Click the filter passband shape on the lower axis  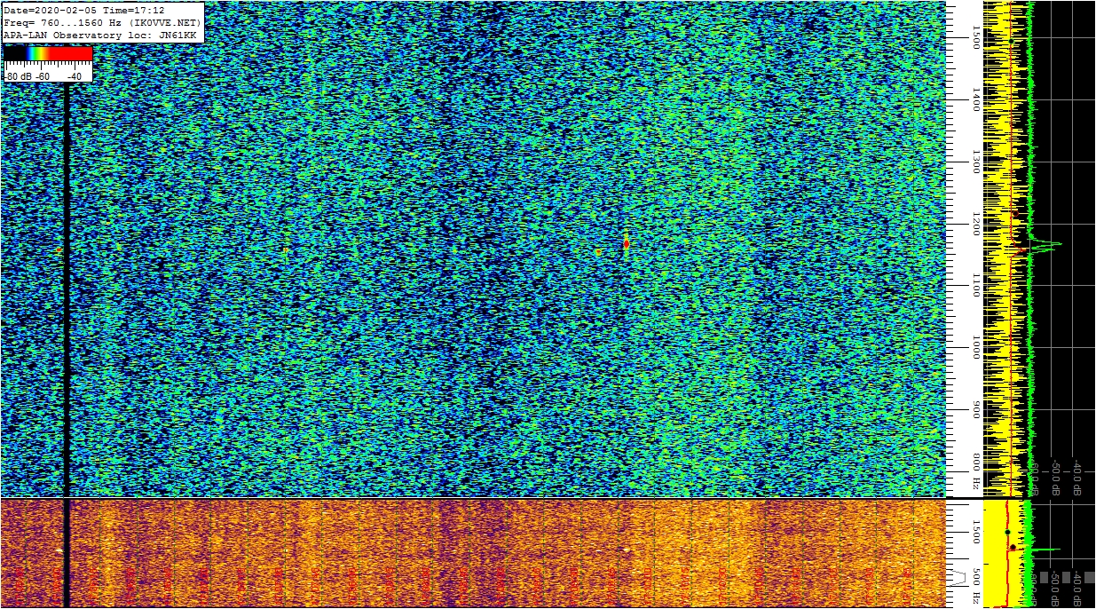pos(956,578)
